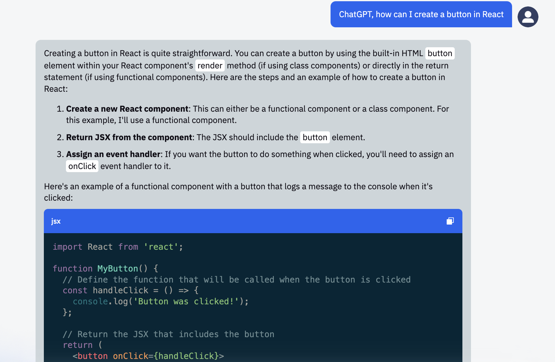Click the console.log code line
The height and width of the screenshot is (362, 555).
(x=160, y=302)
